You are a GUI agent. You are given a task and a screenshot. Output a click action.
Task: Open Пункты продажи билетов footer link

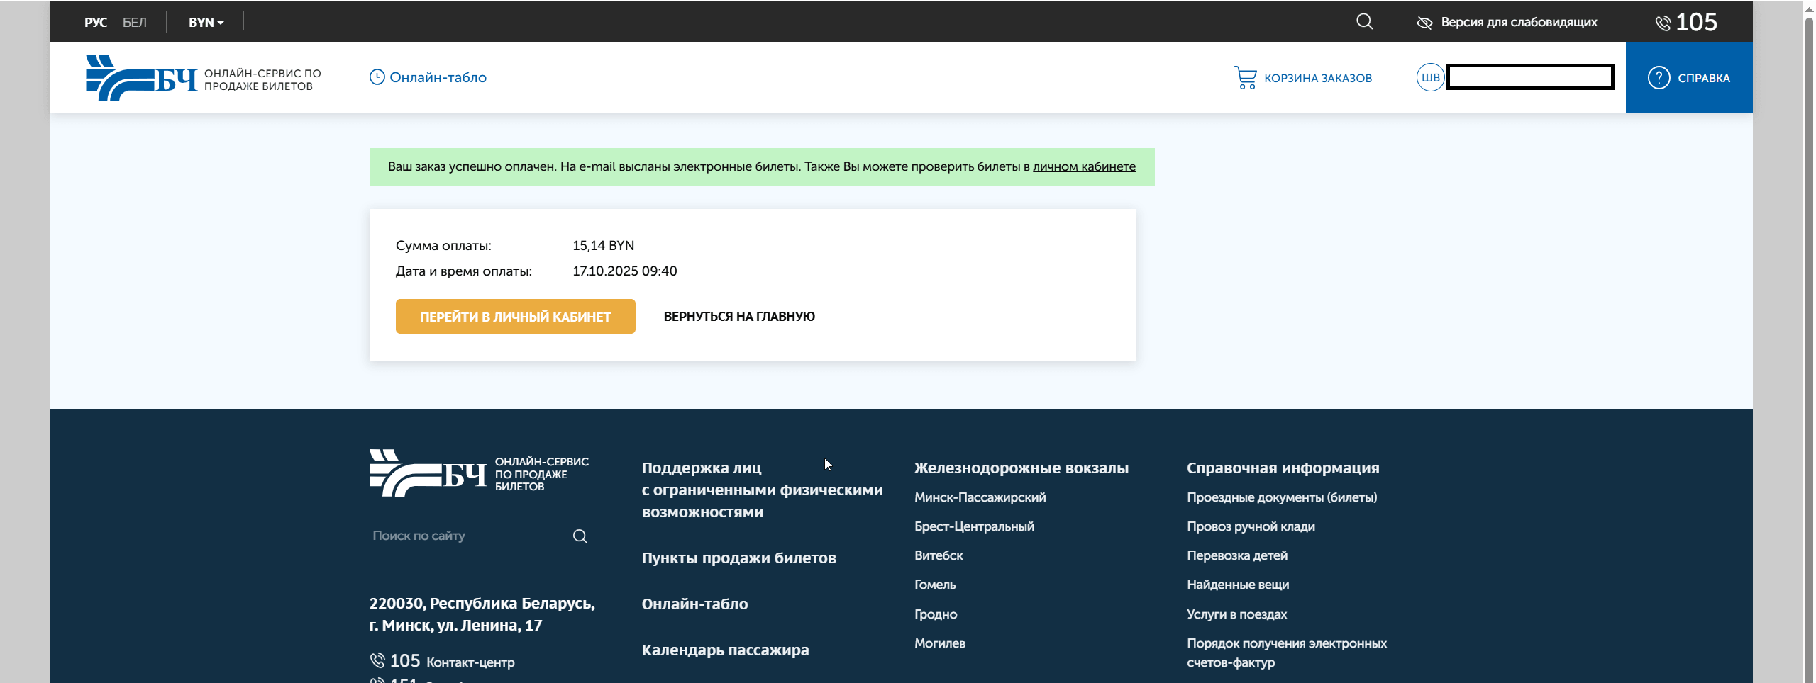738,558
